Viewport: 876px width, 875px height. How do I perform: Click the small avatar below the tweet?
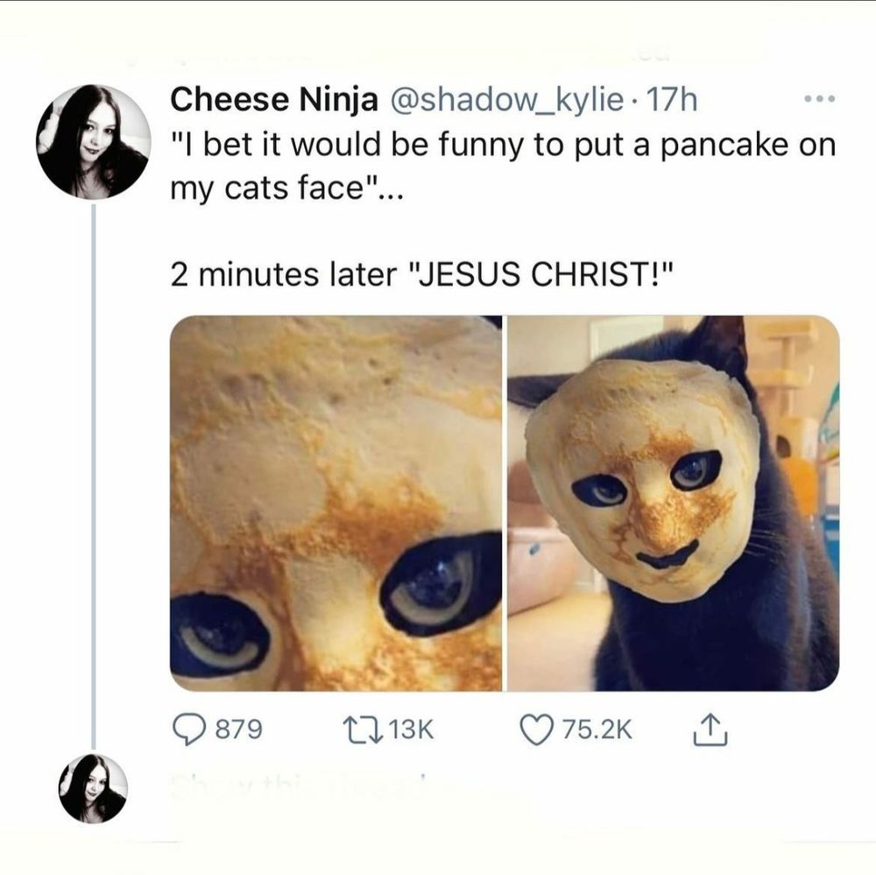94,787
